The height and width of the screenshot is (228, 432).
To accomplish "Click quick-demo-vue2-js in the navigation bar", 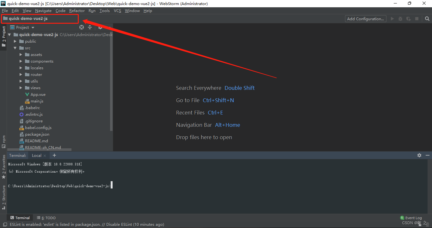I will (25, 19).
